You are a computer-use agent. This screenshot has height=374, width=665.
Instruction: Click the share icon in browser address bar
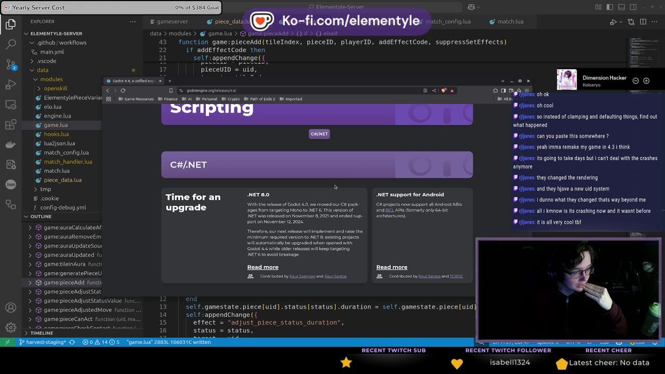point(434,90)
